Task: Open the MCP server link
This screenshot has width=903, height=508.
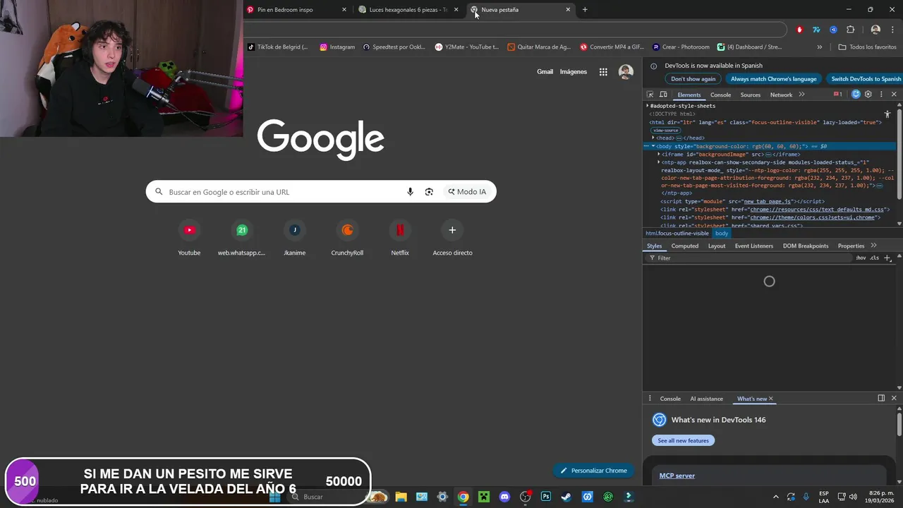Action: tap(677, 476)
